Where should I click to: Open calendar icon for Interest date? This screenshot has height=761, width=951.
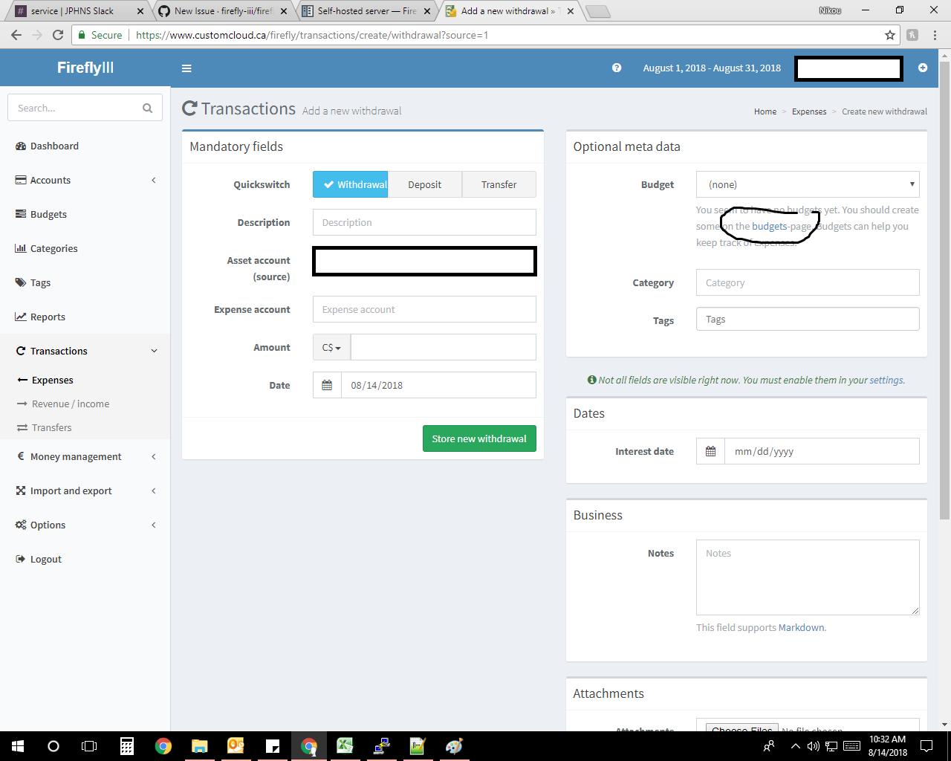(710, 451)
